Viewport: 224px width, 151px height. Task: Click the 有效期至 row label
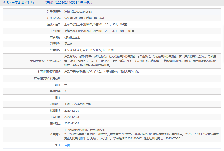(x=55, y=123)
